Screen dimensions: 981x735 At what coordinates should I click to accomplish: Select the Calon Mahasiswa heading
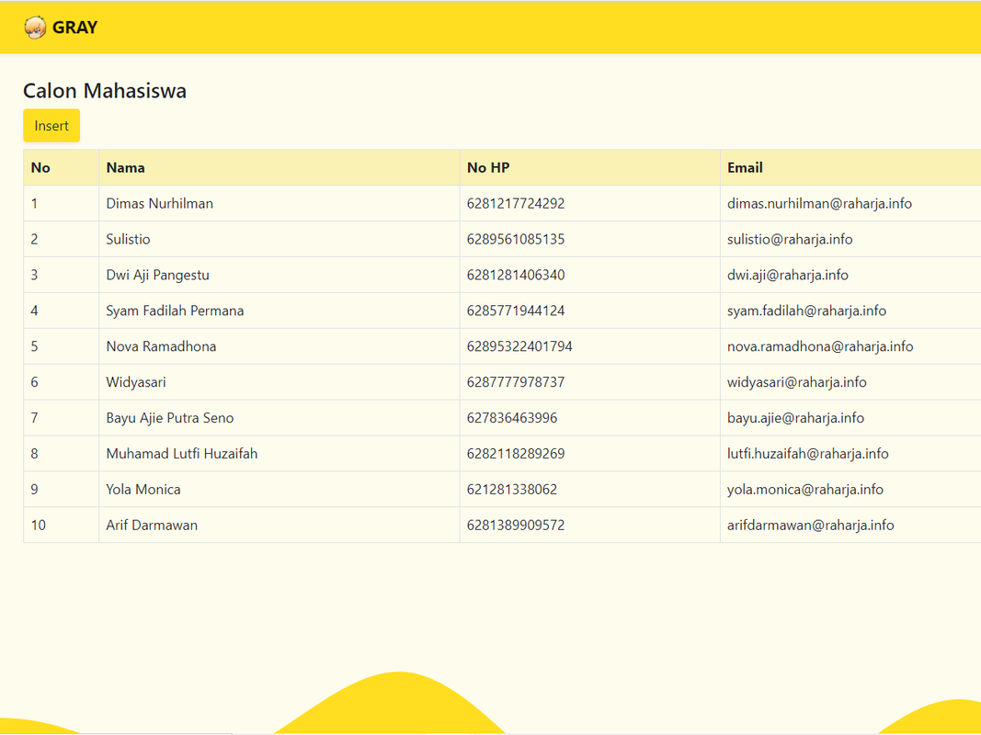tap(105, 91)
